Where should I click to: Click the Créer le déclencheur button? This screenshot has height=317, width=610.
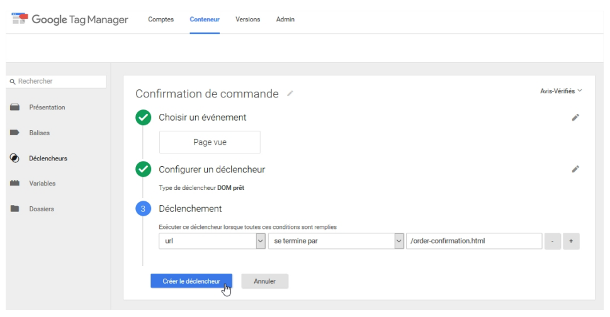point(191,281)
